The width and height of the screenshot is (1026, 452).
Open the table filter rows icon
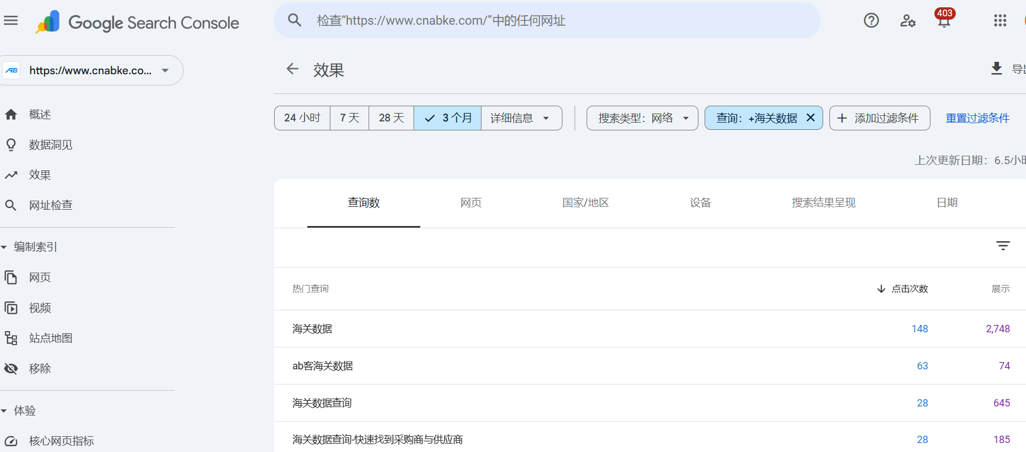(1002, 246)
